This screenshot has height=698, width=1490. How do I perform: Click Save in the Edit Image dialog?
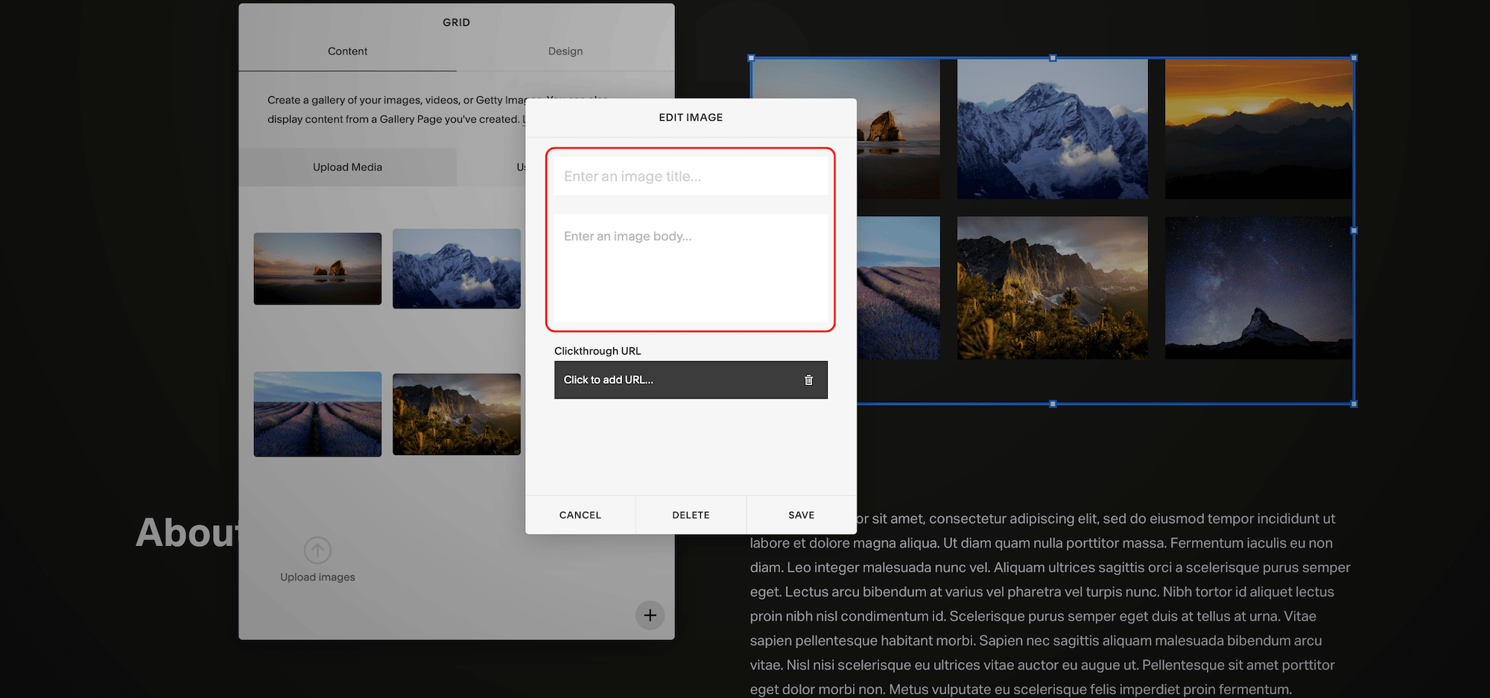(x=801, y=514)
